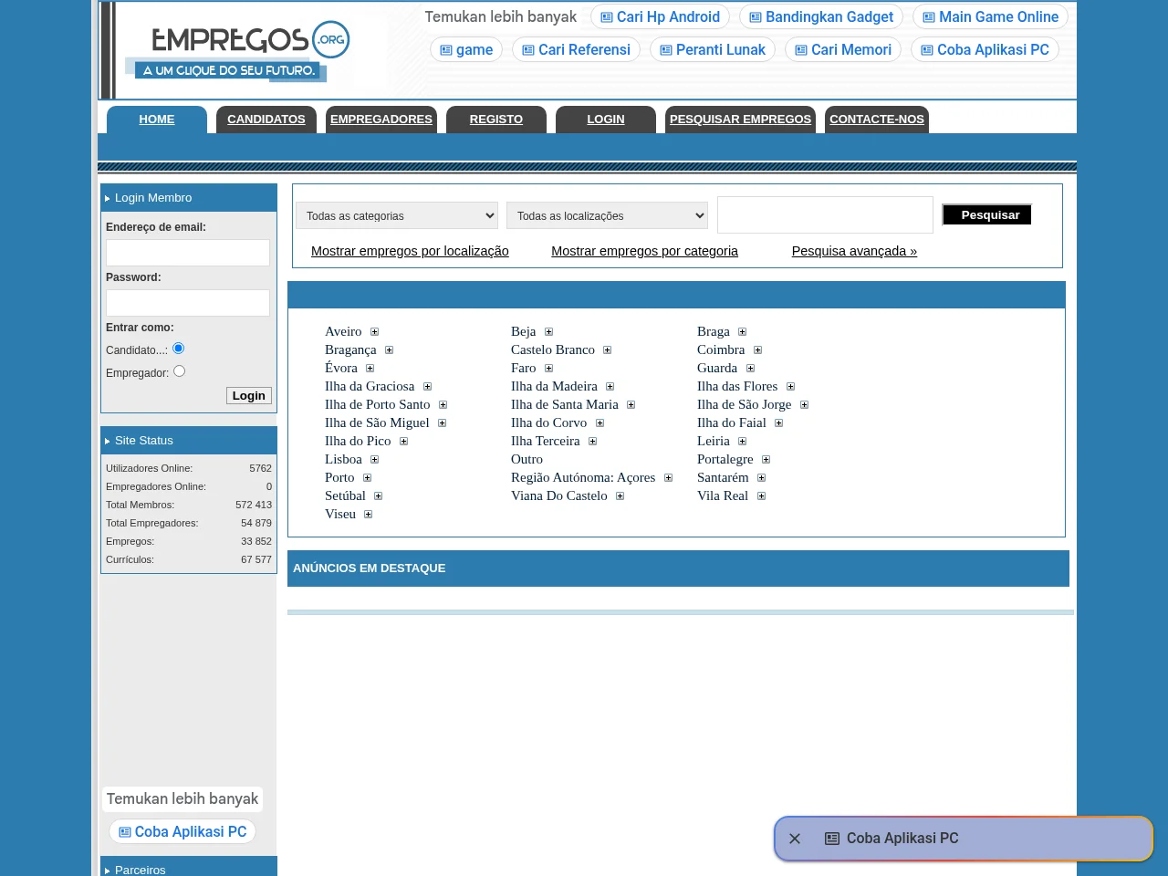Open the Outro location link
The image size is (1168, 876).
[x=527, y=460]
